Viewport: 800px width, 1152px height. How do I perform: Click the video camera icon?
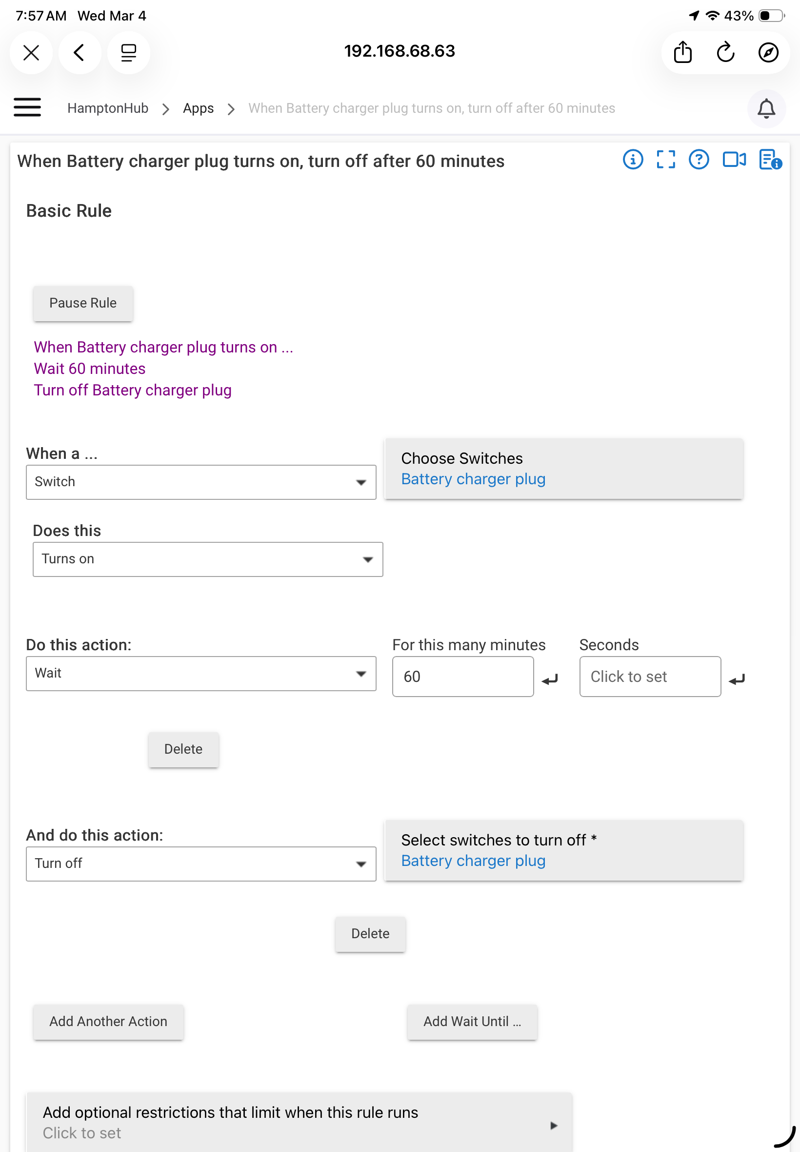tap(733, 160)
